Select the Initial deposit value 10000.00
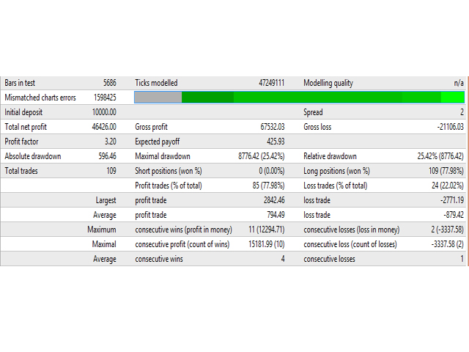This screenshot has height=352, width=469. (x=101, y=112)
